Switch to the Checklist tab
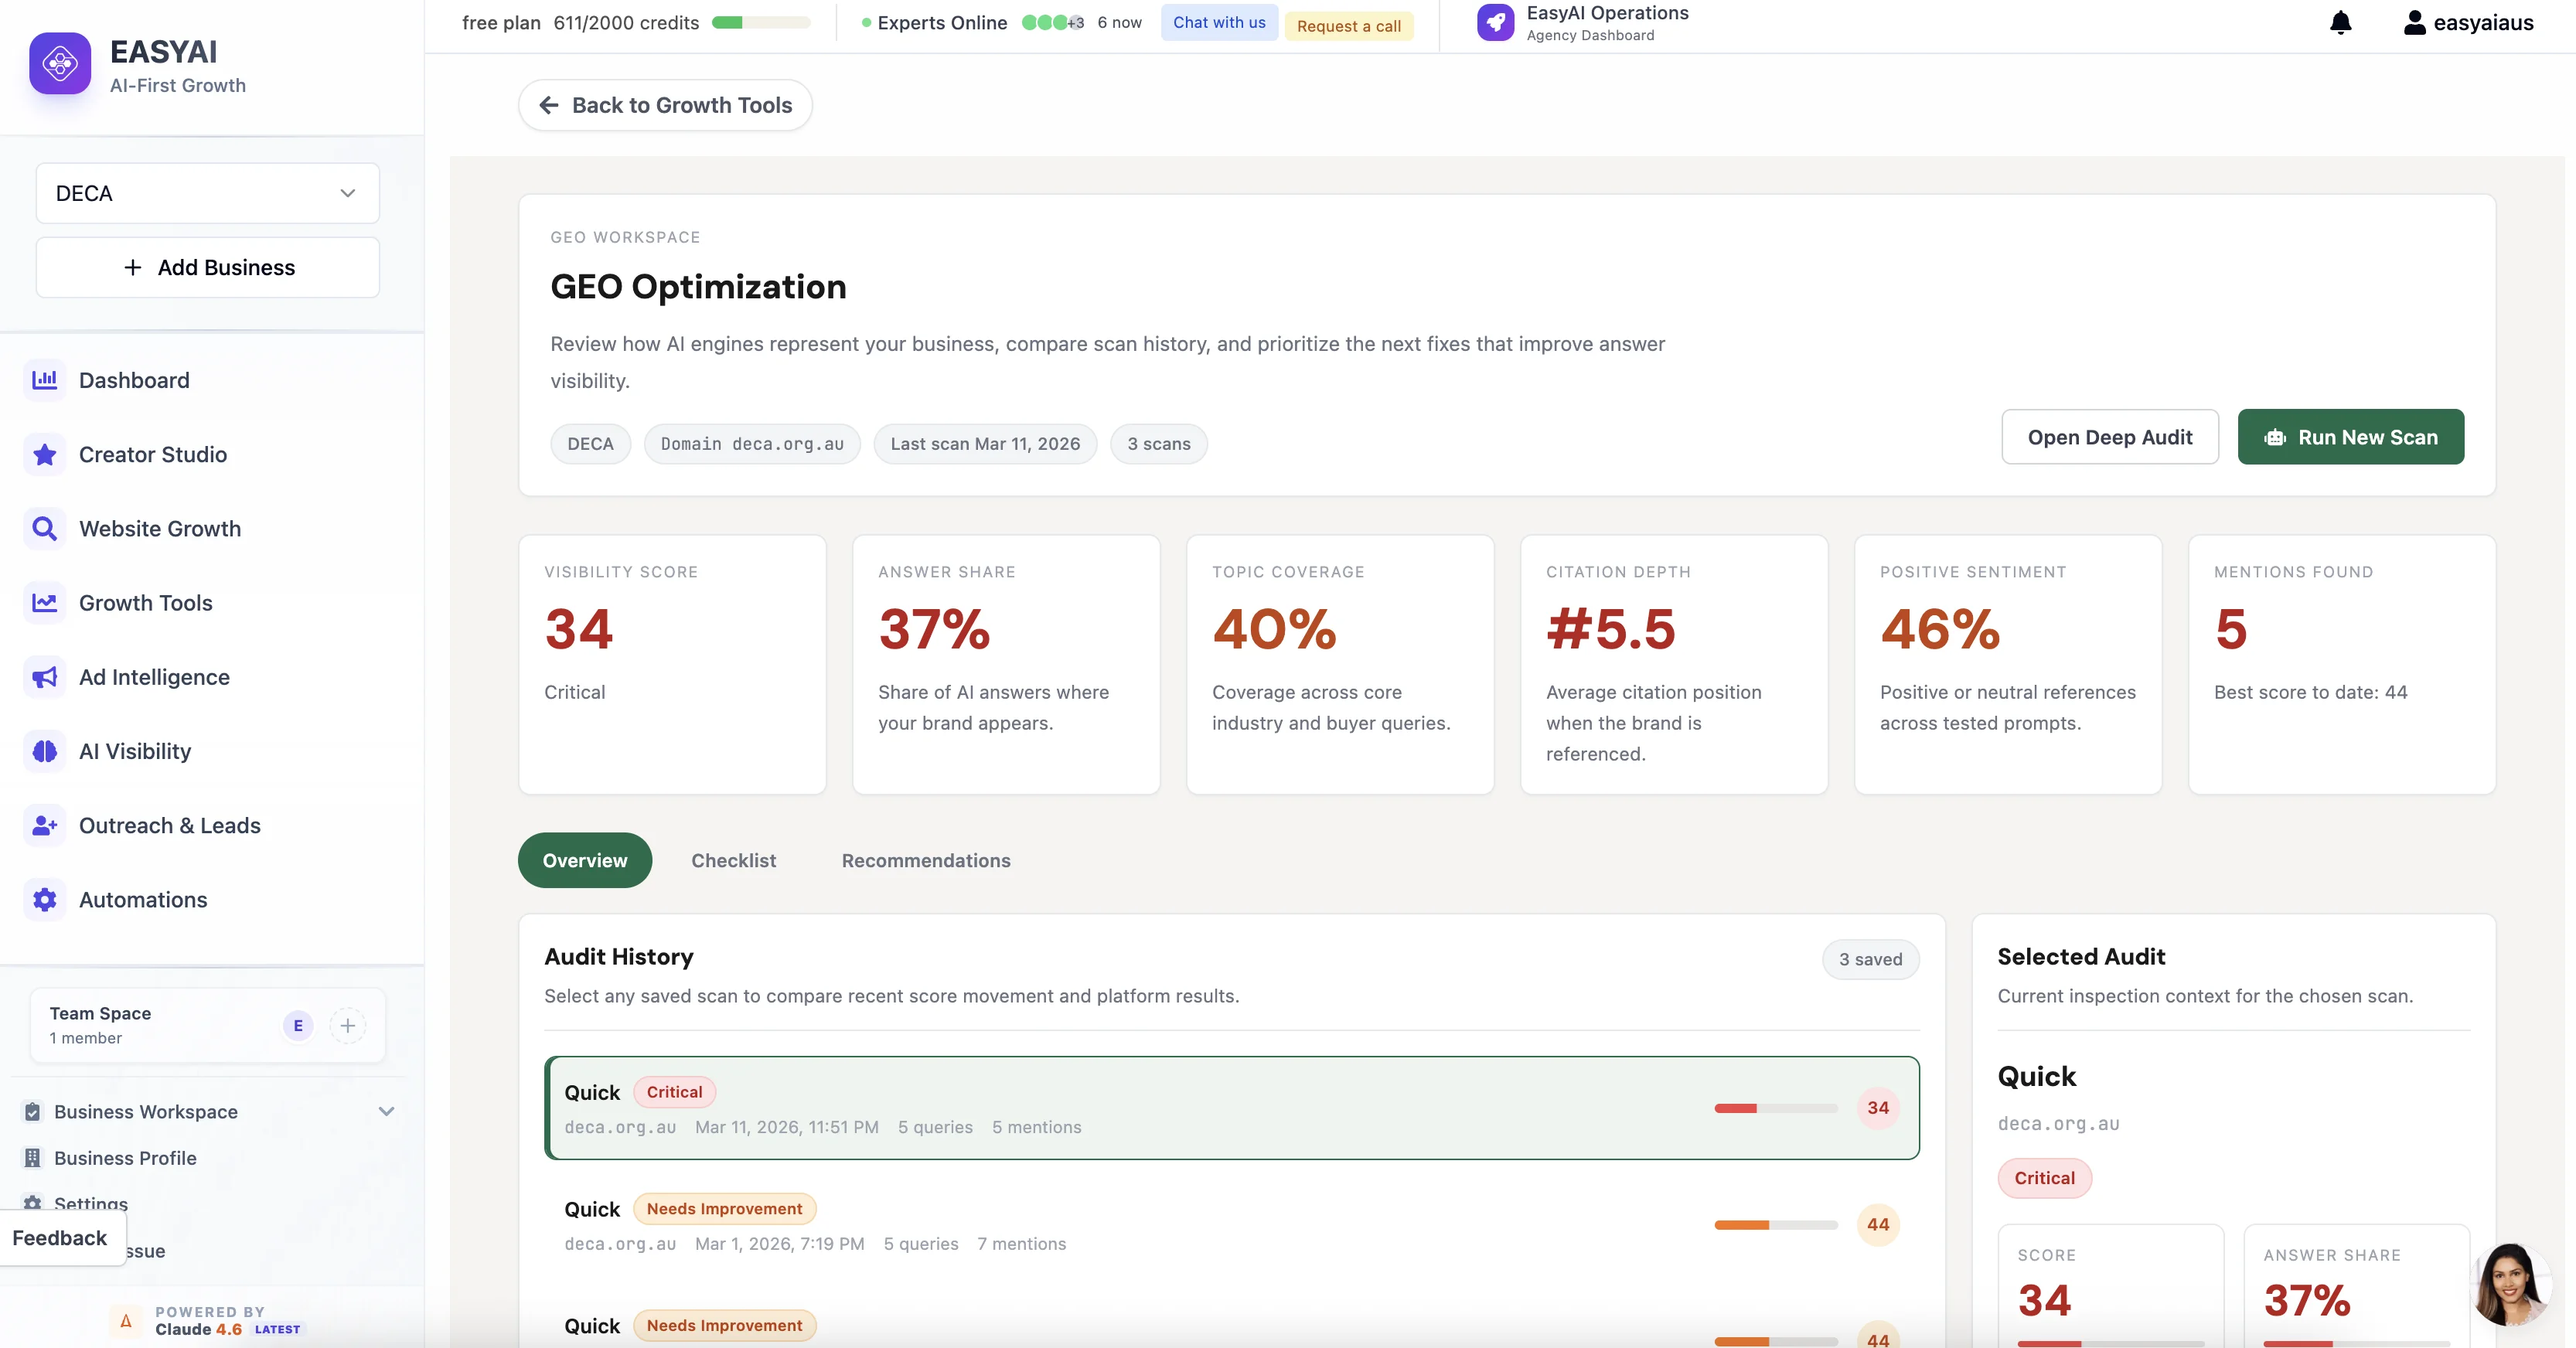The image size is (2576, 1348). pos(733,860)
